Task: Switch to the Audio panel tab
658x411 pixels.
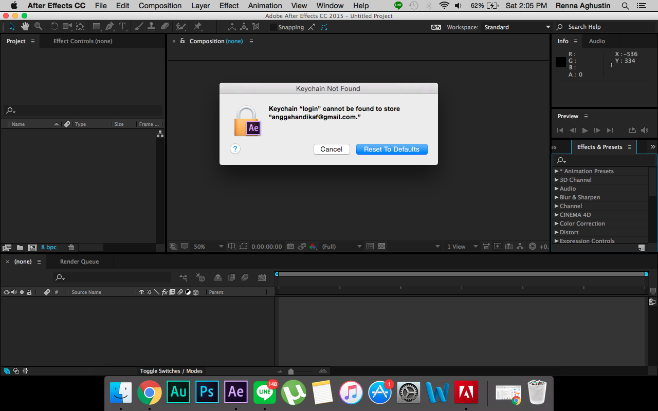Action: (x=597, y=41)
